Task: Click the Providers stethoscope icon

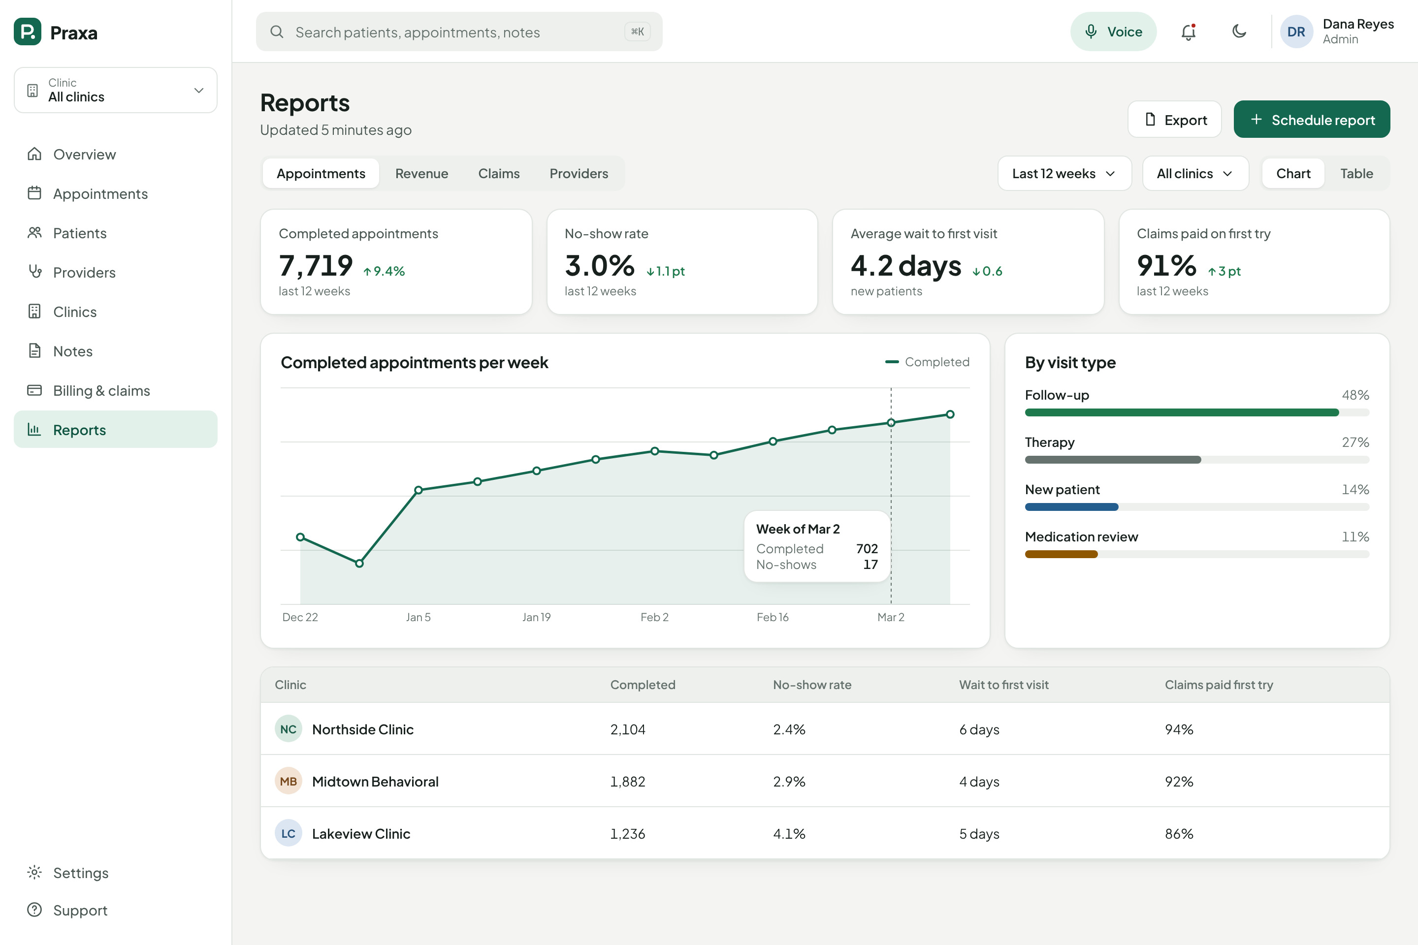Action: [x=34, y=272]
